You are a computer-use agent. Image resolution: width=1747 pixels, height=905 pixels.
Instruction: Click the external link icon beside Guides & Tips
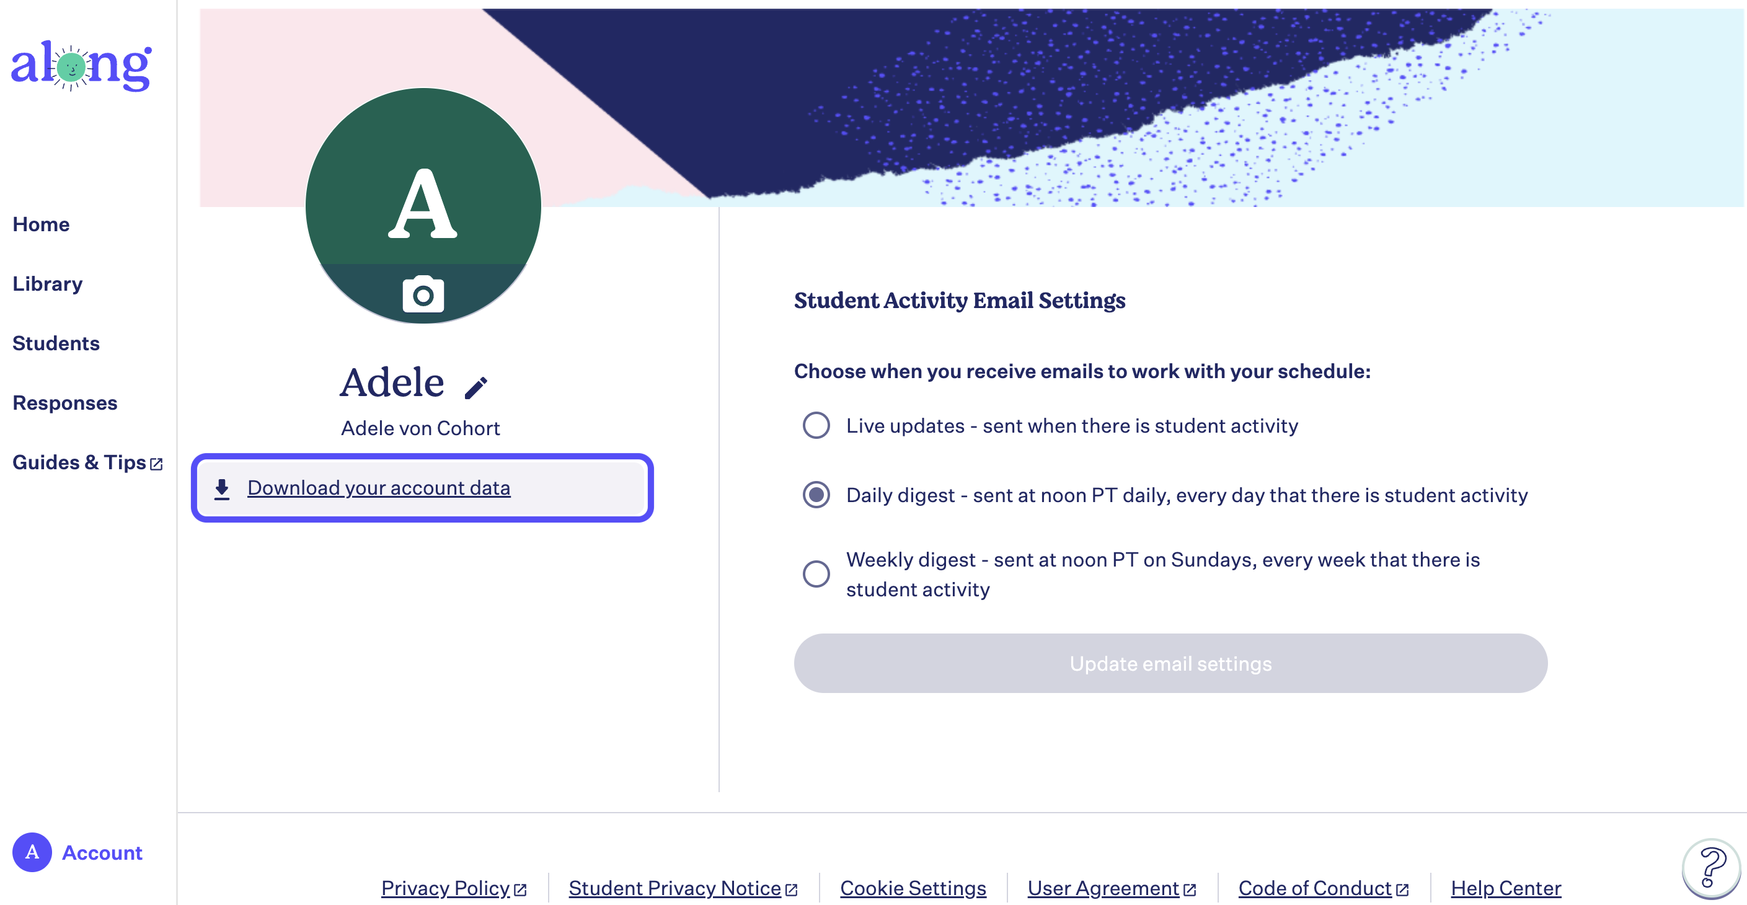coord(157,464)
